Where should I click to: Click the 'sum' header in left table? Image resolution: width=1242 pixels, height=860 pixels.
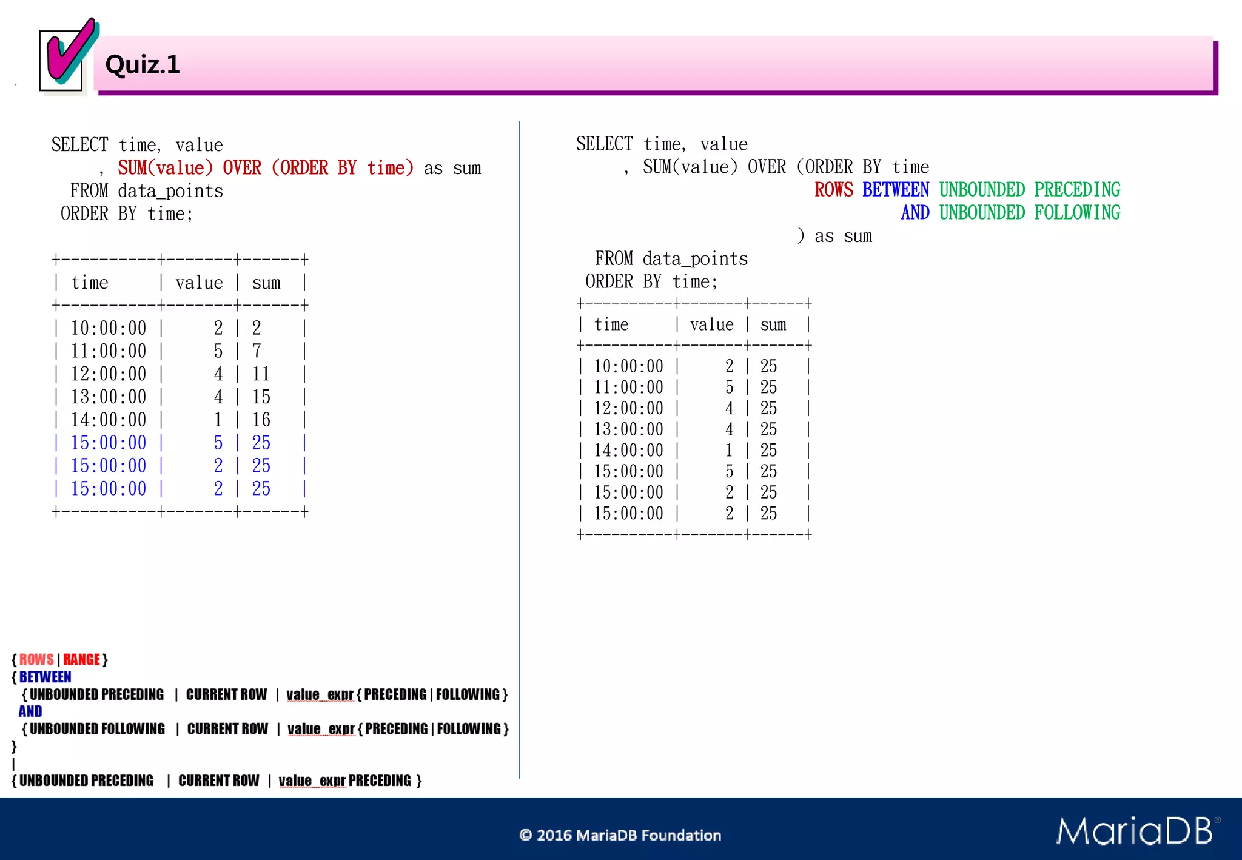[x=266, y=283]
